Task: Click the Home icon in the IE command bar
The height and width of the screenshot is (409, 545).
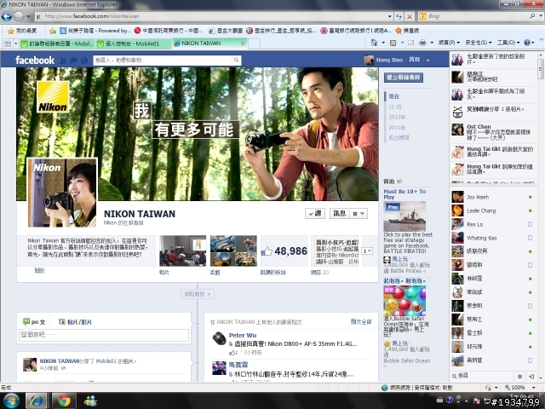Action: point(375,43)
